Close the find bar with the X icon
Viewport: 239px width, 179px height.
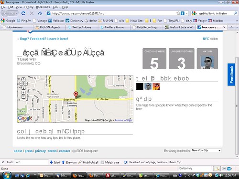[3, 162]
